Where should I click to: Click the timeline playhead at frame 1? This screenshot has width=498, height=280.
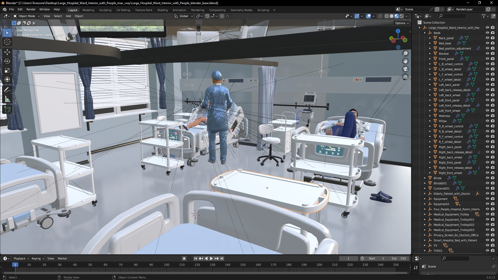(15, 265)
